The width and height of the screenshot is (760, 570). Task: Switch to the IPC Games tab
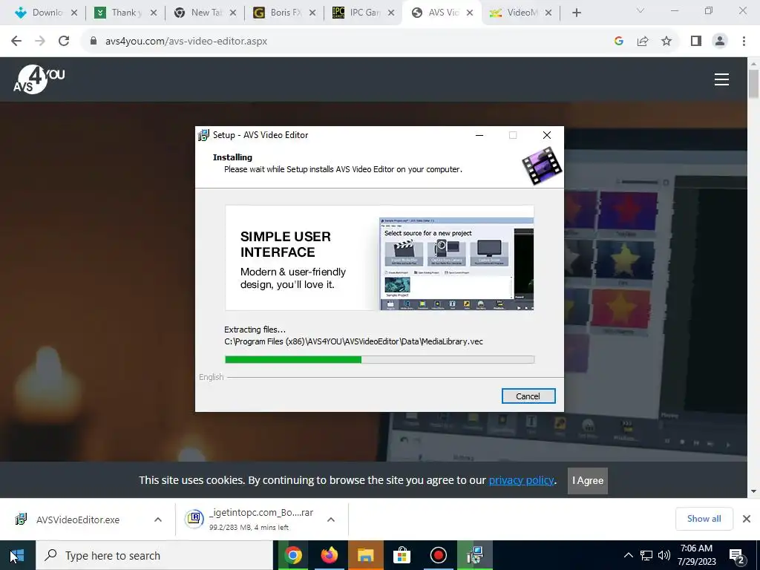[x=364, y=13]
